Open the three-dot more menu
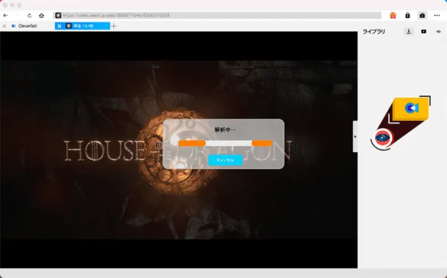 coord(437,16)
